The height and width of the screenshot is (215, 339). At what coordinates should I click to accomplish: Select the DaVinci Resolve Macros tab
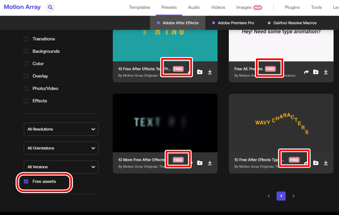[292, 23]
